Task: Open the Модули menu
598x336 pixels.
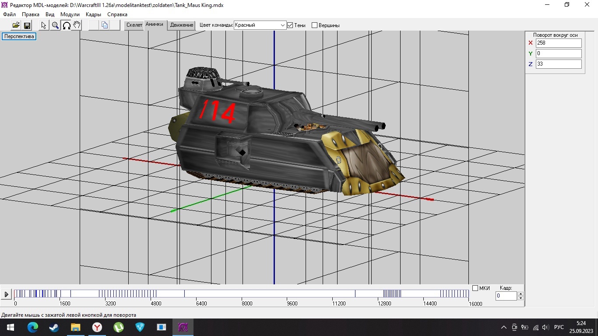Action: pyautogui.click(x=70, y=14)
